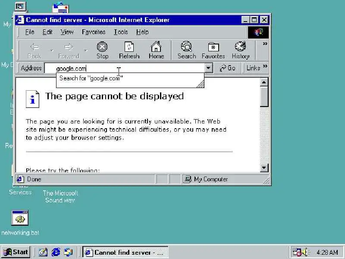Stop loading with the Stop button
Viewport: 345px width, 259px height.
click(x=102, y=51)
